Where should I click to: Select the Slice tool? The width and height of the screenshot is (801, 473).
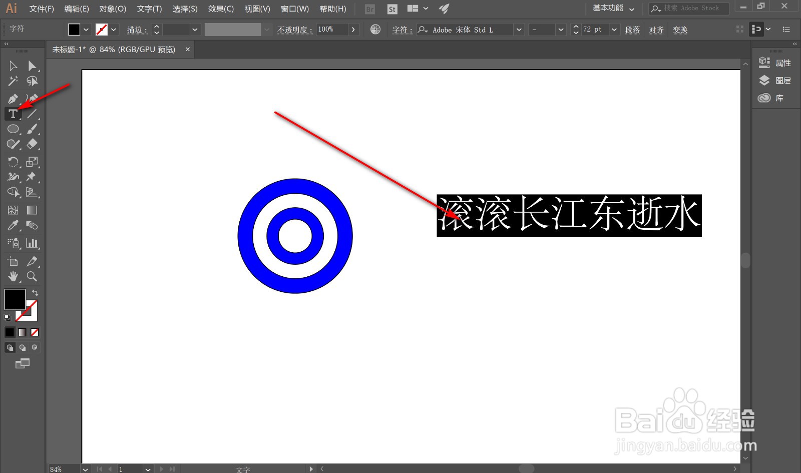pyautogui.click(x=32, y=261)
